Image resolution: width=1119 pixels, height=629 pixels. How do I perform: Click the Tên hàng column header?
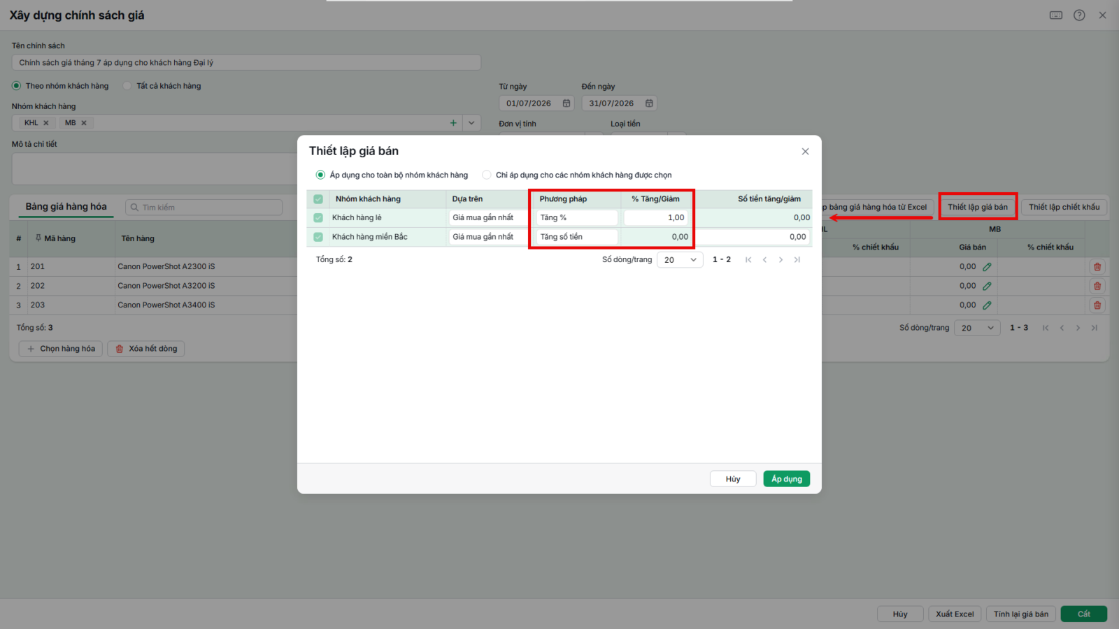[138, 238]
